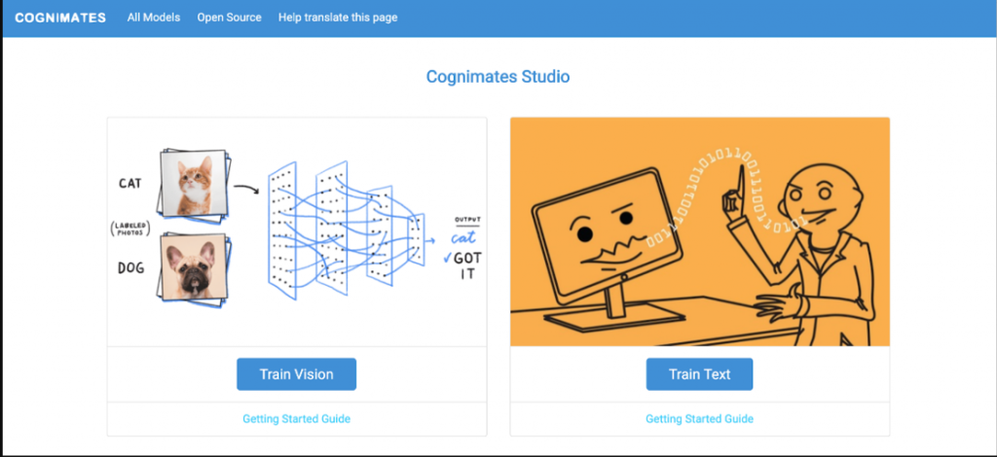Click the Cognimates logo in the header

point(60,18)
